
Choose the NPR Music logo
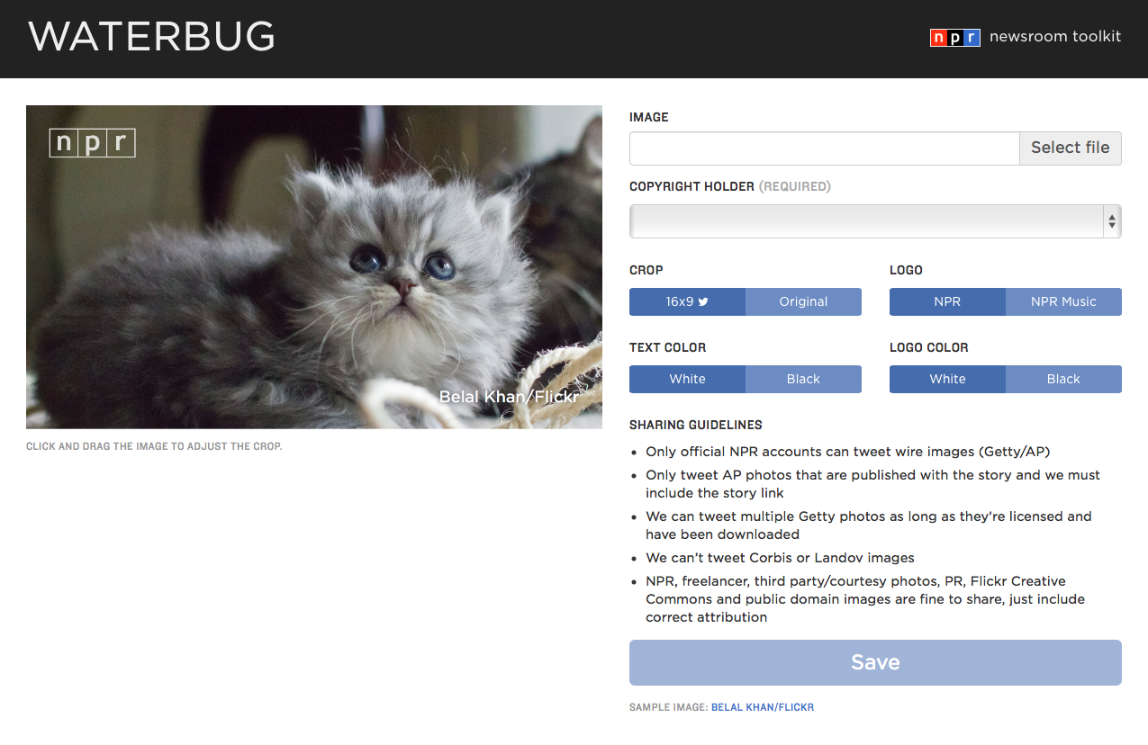click(x=1063, y=301)
